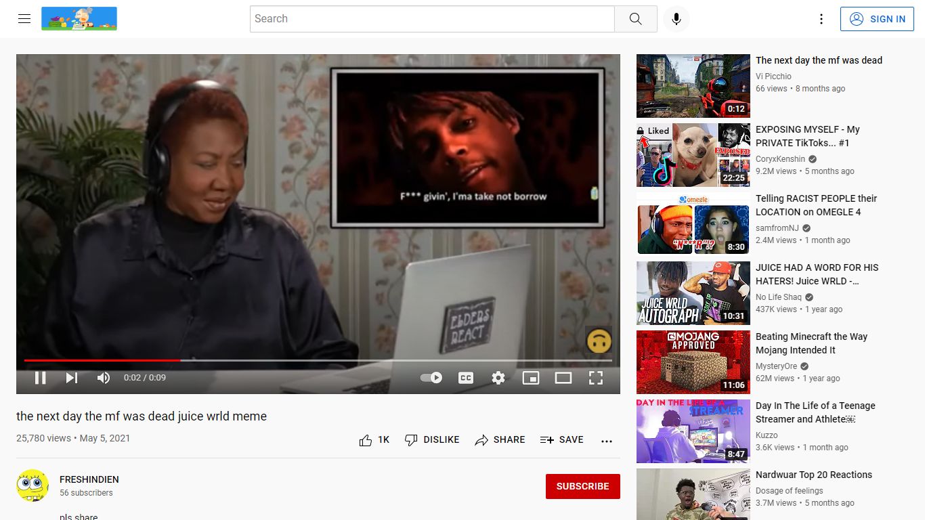Open the 'JUICE HAD A WORD' video thumbnail
Screen dimensions: 925x520
[x=693, y=293]
